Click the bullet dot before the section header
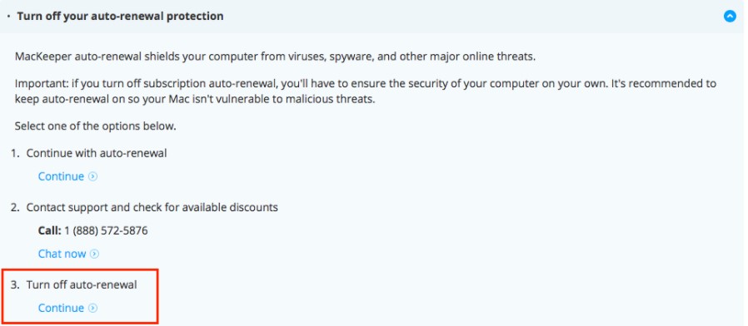Screen dimensions: 748x326 pos(8,16)
